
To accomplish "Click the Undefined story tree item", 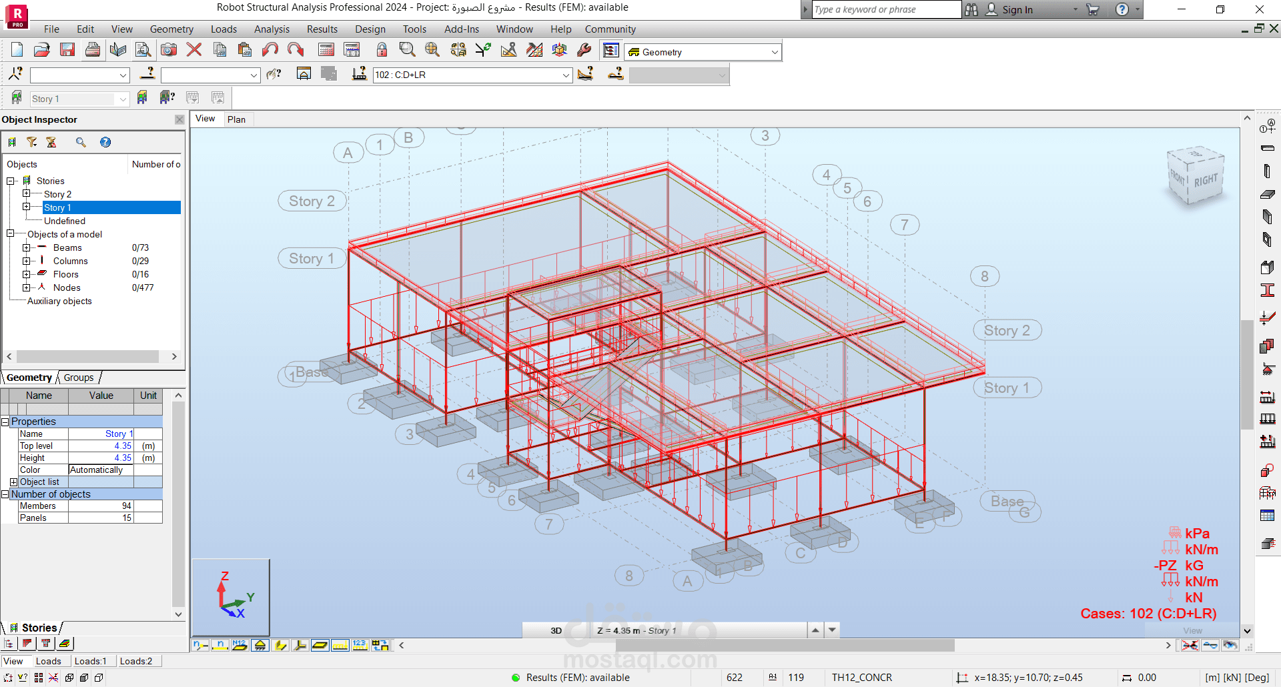I will tap(65, 221).
